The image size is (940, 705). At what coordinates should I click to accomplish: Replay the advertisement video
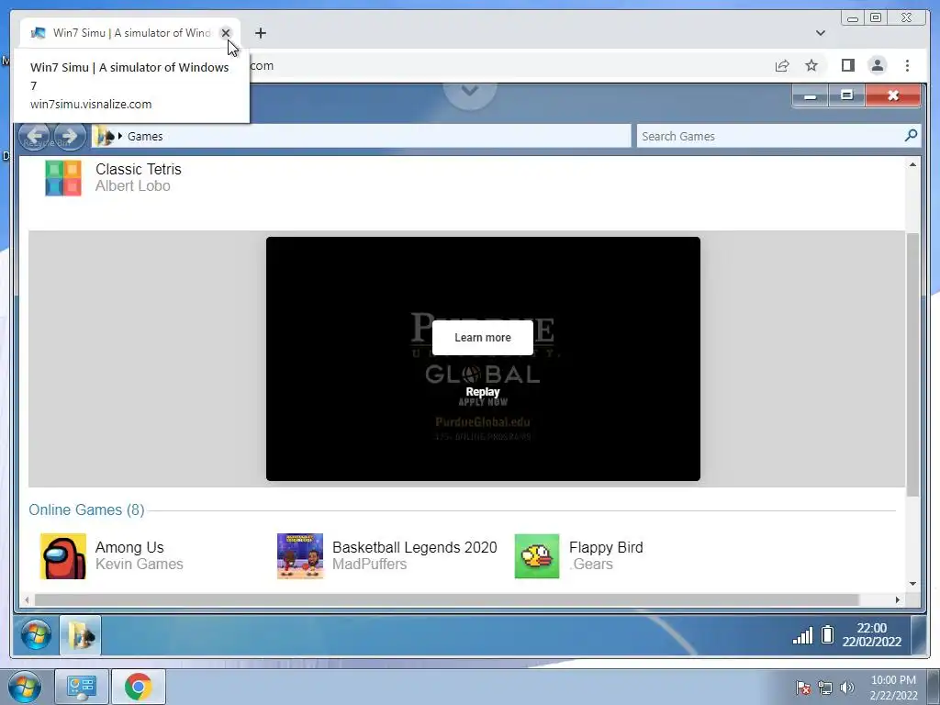[x=483, y=391]
